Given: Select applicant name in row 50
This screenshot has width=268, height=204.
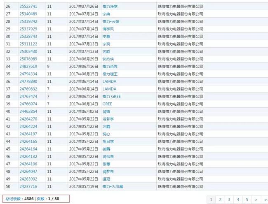Looking at the screenshot, I should pyautogui.click(x=180, y=186).
